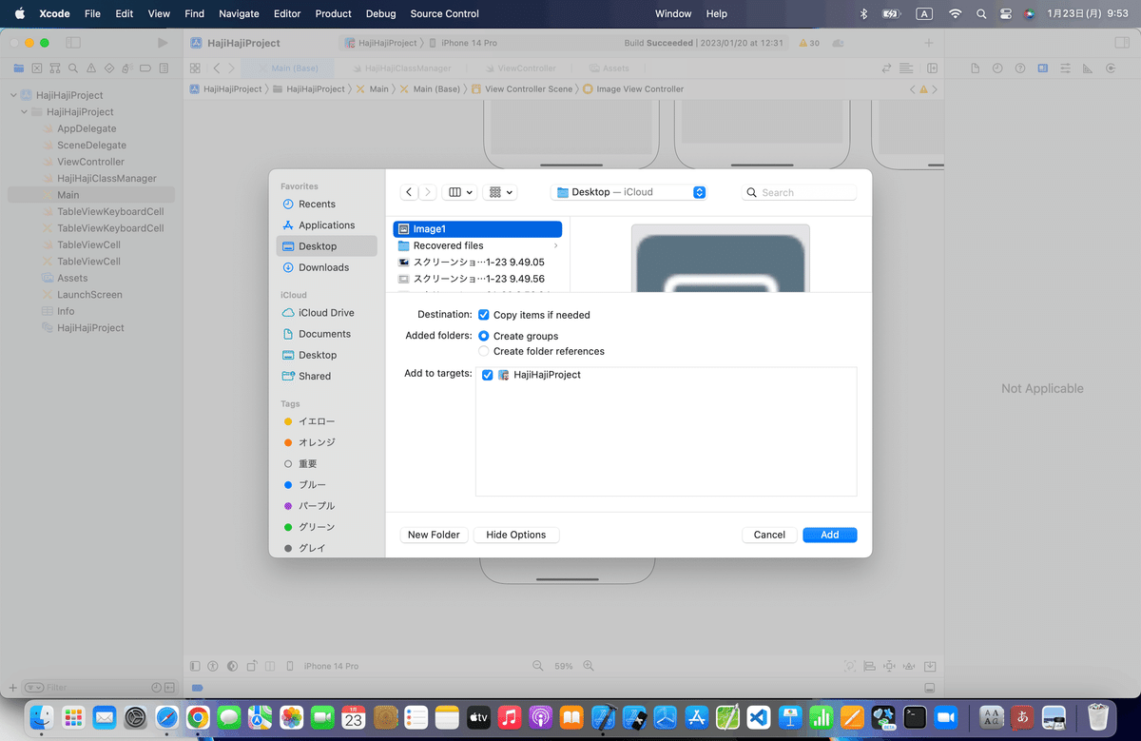Open Downloads in the dialog sidebar

pyautogui.click(x=326, y=267)
